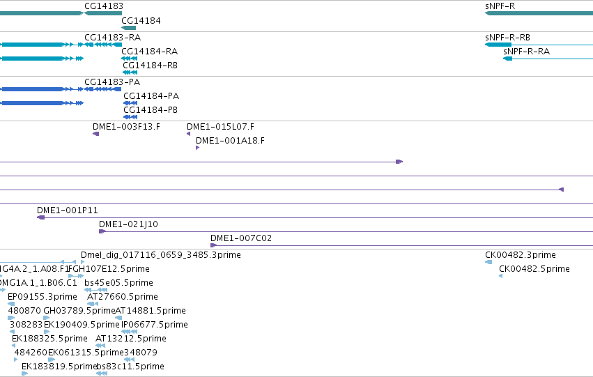
Task: Click the CK00482.3prime EST glyph
Action: pyautogui.click(x=488, y=262)
